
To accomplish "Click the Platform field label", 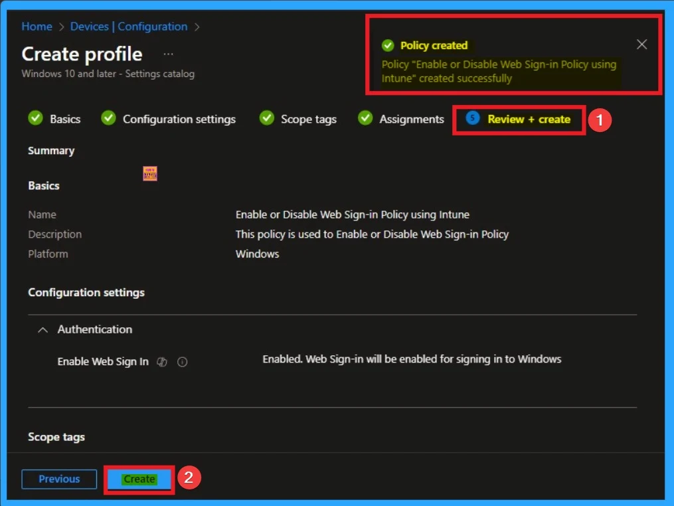I will point(48,254).
